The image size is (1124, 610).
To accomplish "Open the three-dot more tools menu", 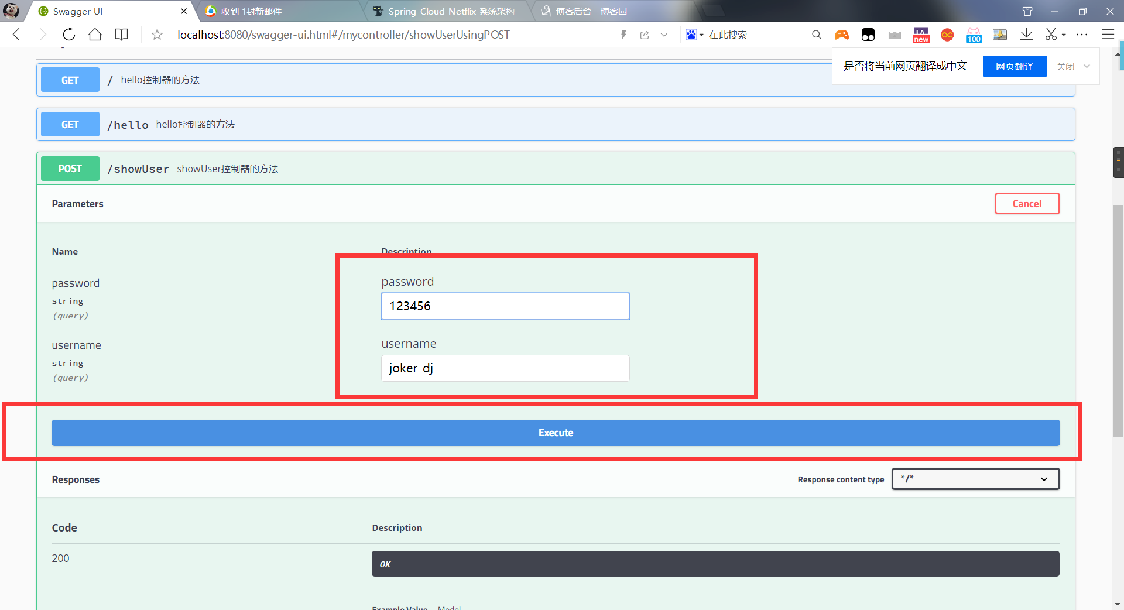I will [x=1082, y=35].
